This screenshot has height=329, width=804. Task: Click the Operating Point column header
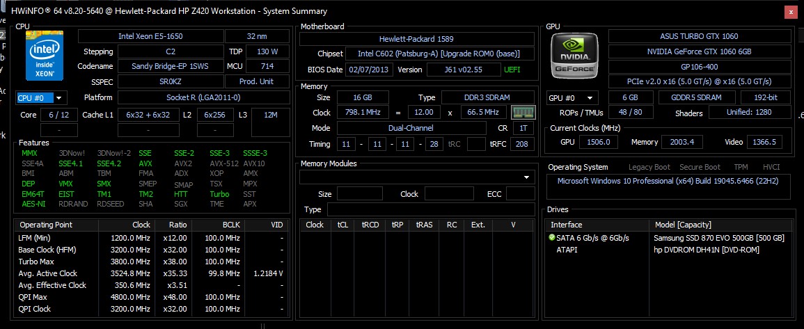point(56,225)
